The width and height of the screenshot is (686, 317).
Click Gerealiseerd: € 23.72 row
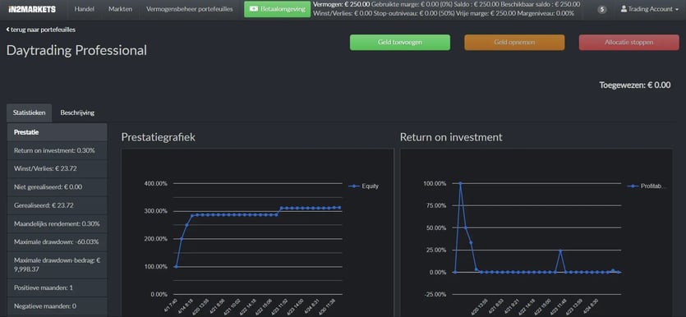(x=58, y=205)
